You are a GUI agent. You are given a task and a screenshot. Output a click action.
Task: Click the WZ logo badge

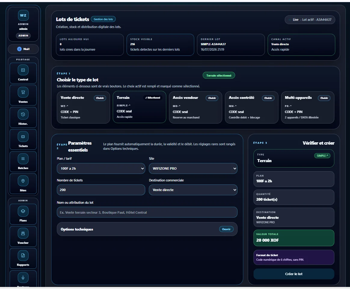23,15
